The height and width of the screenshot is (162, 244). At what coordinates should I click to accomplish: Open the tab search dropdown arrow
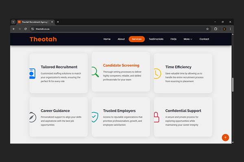pyautogui.click(x=13, y=22)
